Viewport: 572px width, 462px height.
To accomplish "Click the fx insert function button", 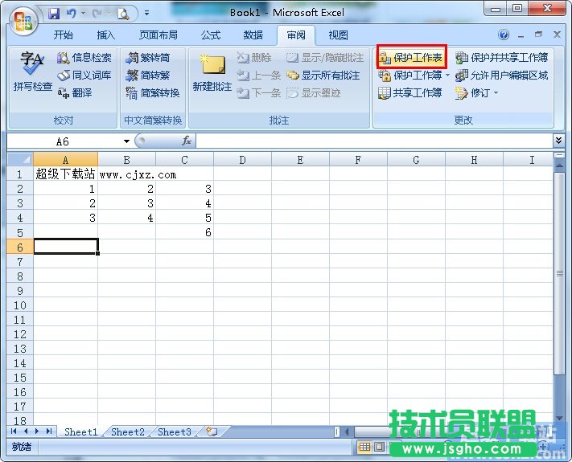I will (x=187, y=141).
